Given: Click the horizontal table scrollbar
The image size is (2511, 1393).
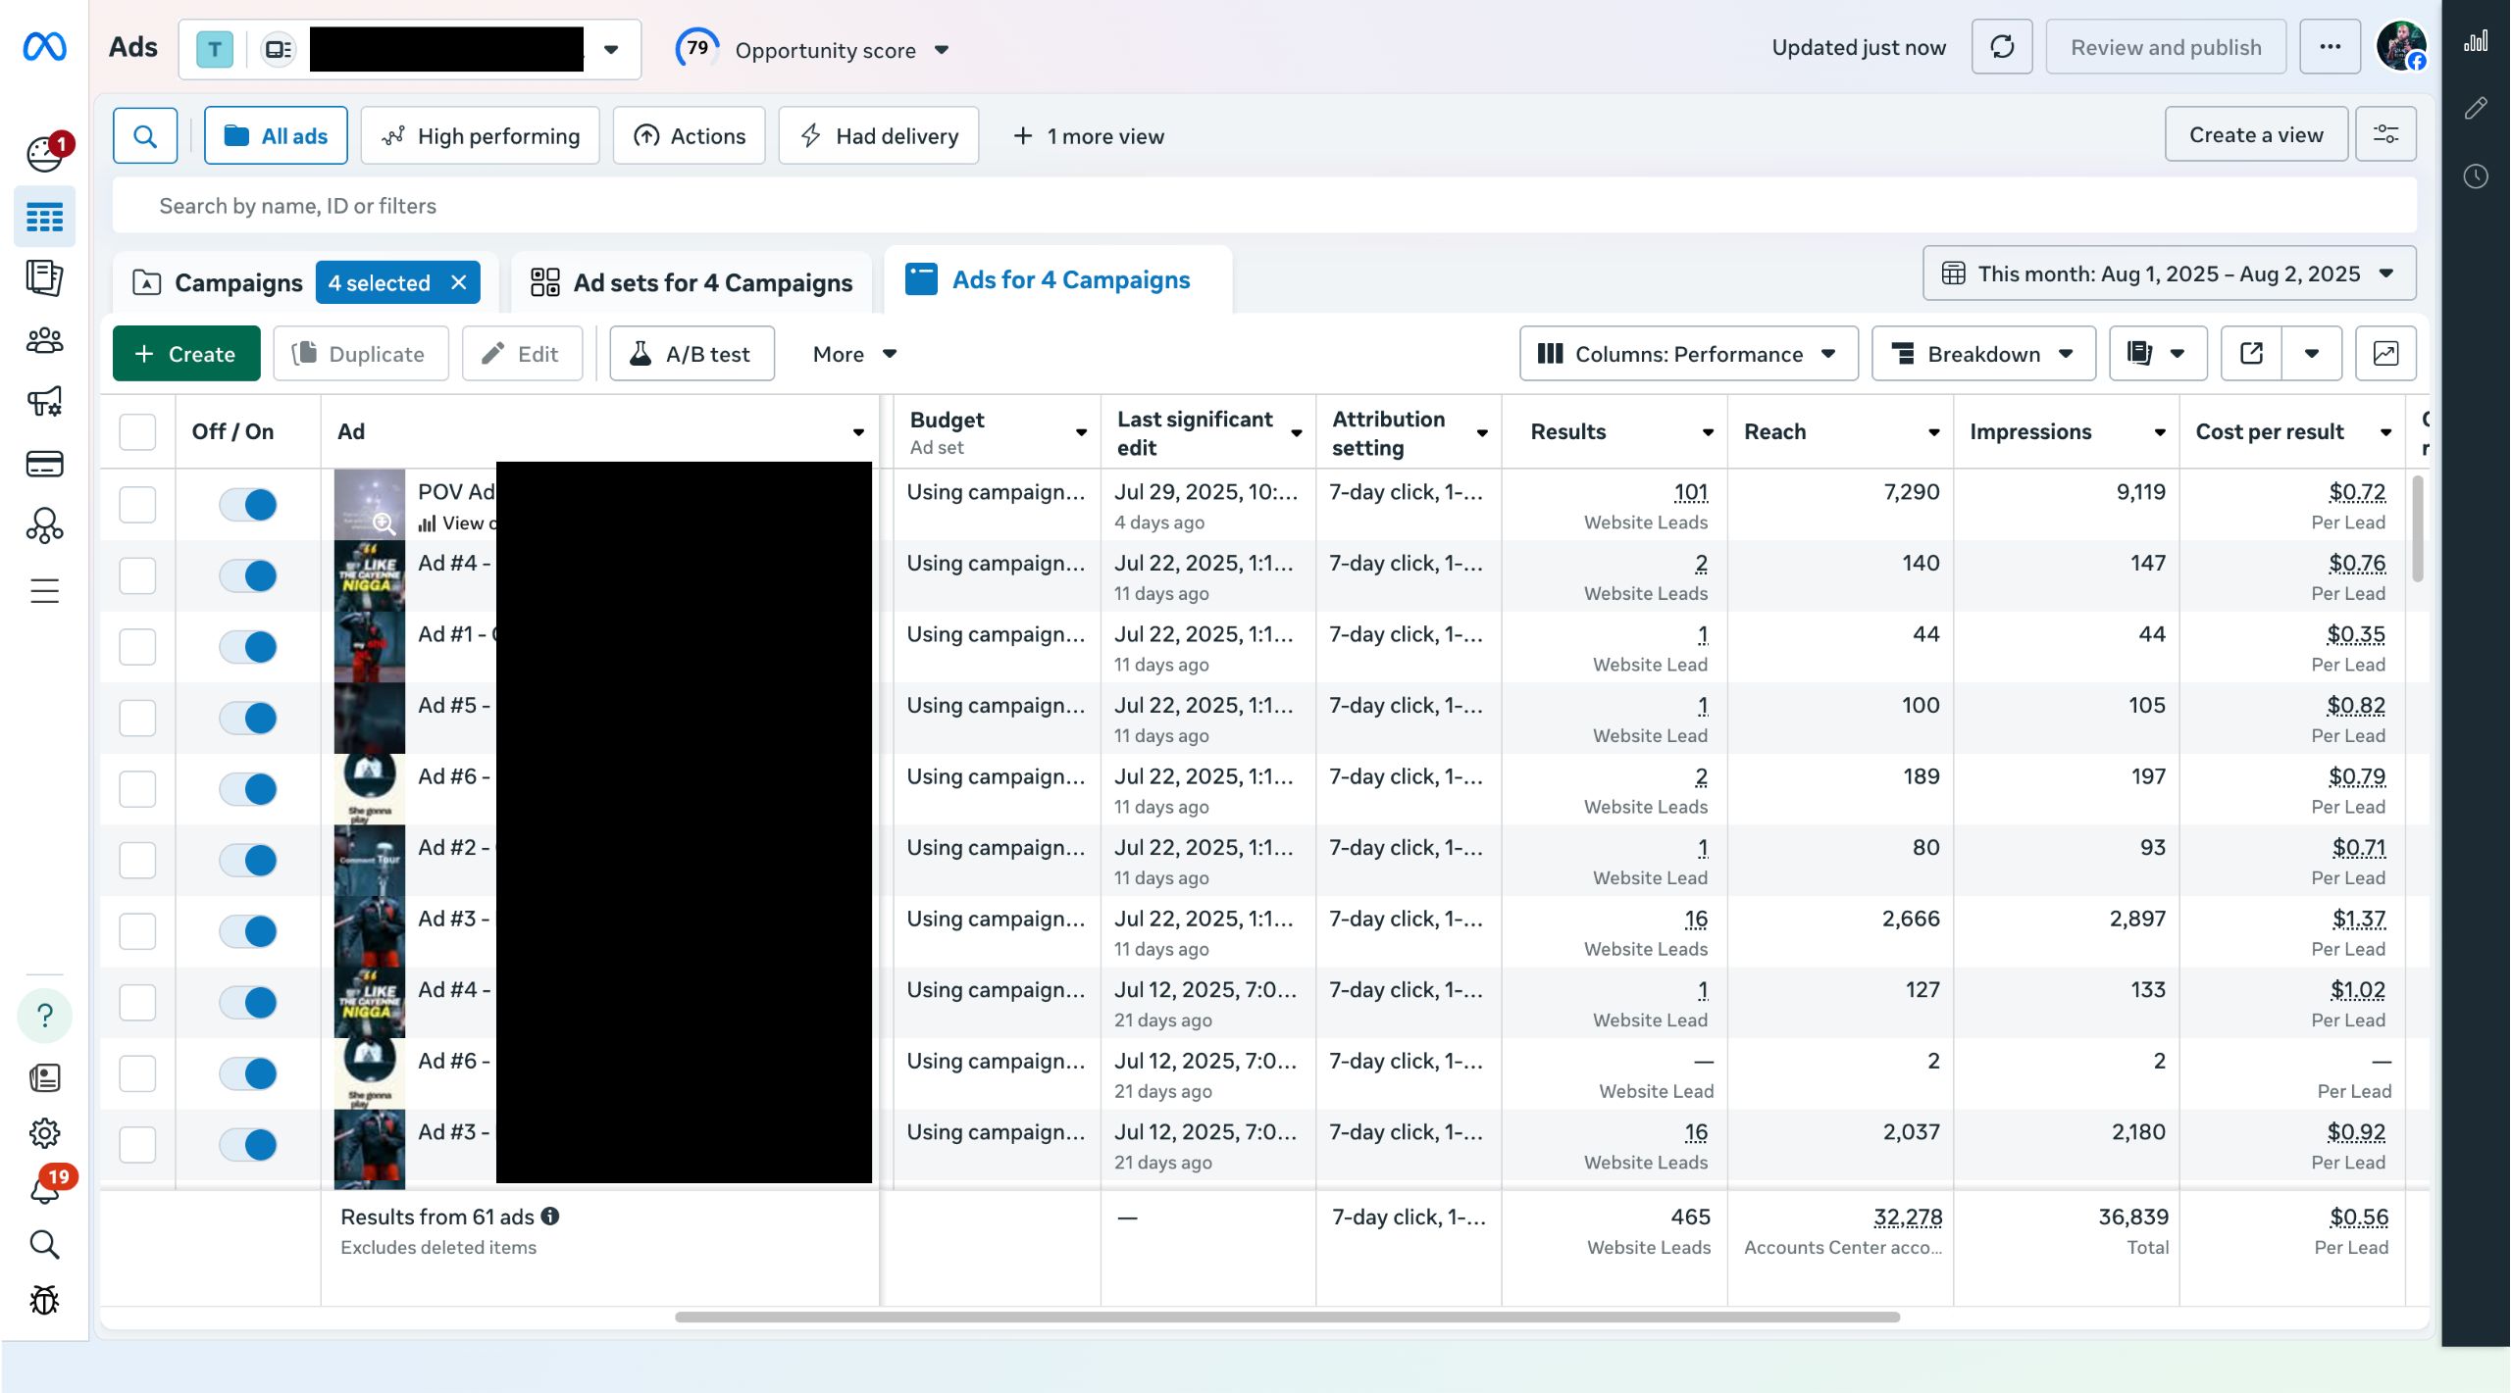Looking at the screenshot, I should [1287, 1317].
